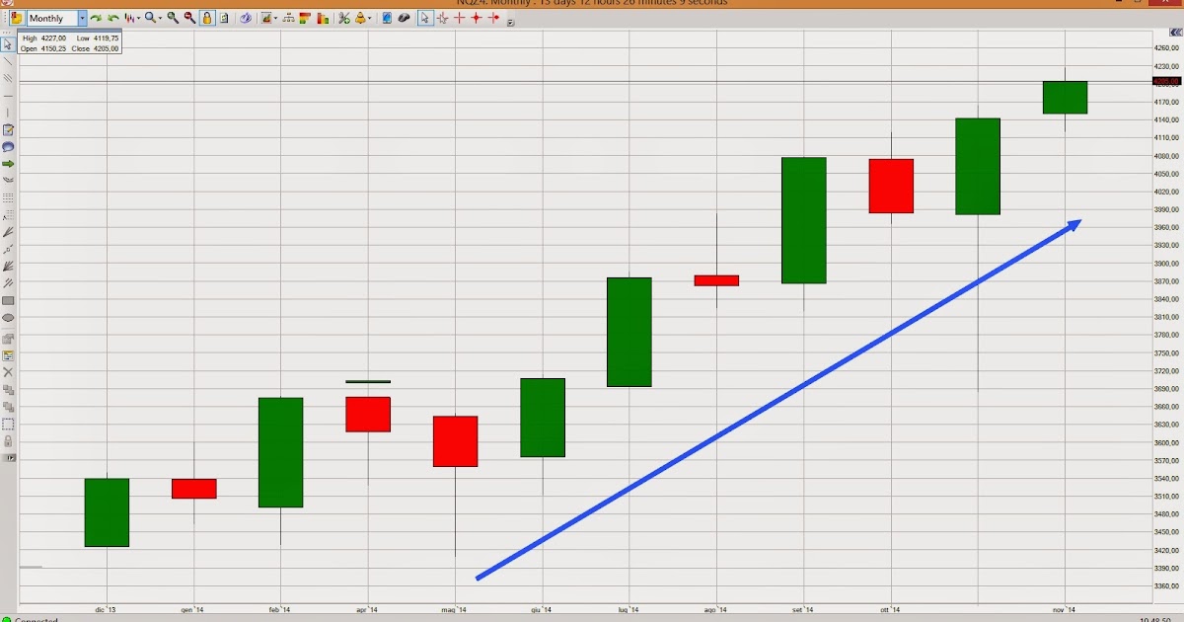
Task: Click the dashed selection rectangle tool
Action: (9, 424)
